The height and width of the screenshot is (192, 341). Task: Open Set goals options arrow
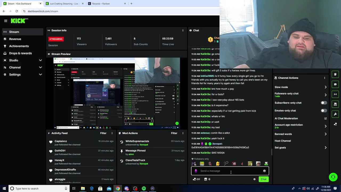(326, 148)
